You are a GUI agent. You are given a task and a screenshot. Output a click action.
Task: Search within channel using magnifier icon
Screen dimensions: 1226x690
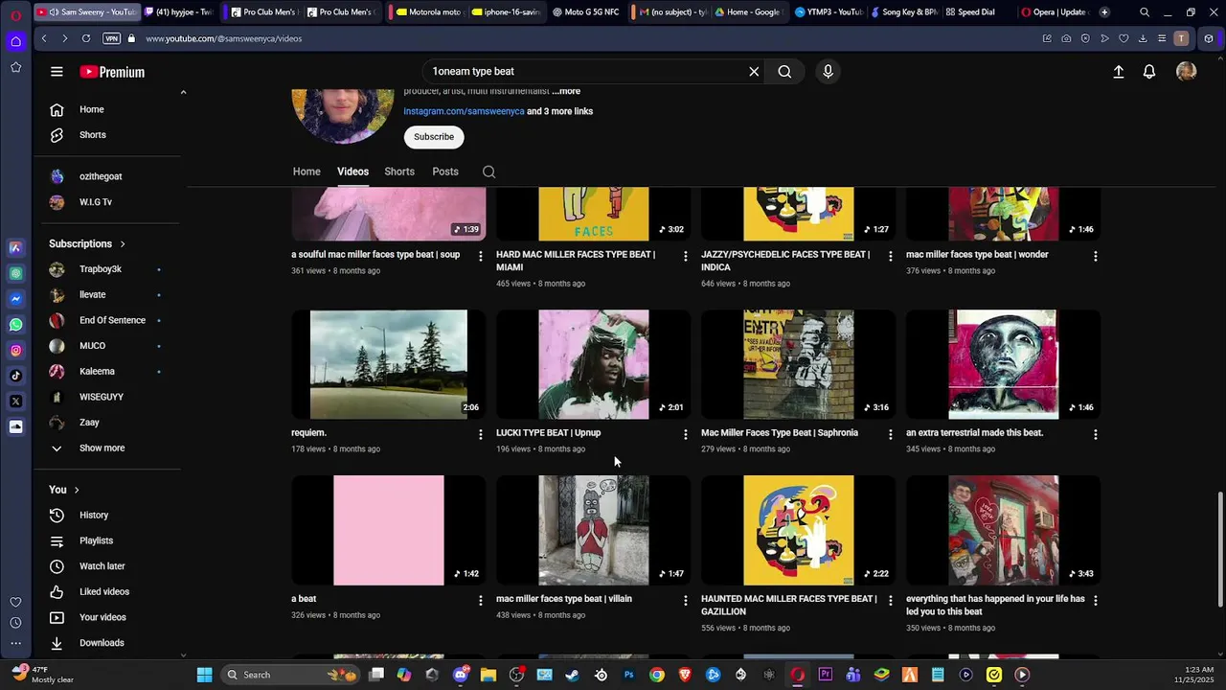[489, 172]
